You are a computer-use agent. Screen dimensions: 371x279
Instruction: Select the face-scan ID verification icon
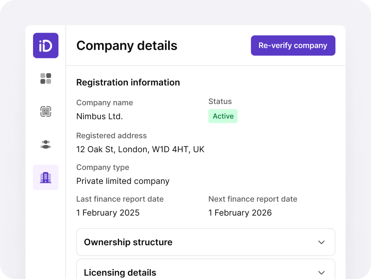pos(45,111)
